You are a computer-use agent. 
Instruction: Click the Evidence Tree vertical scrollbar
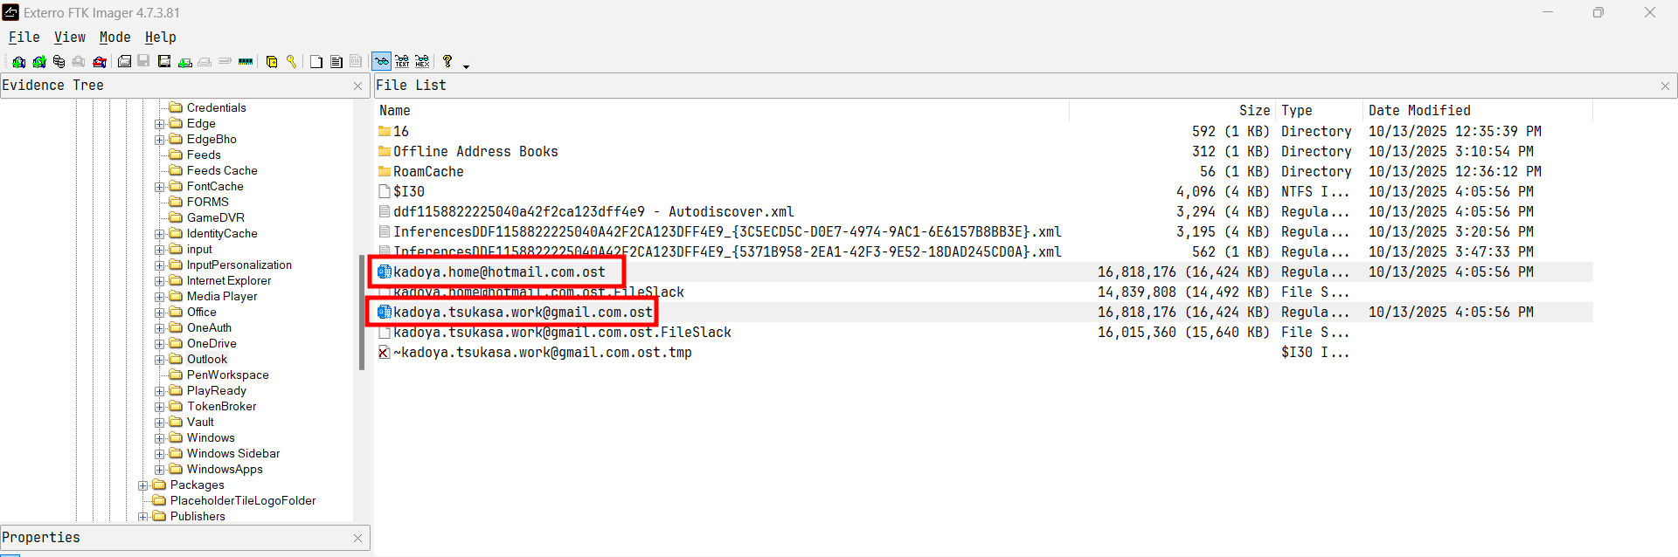[361, 313]
